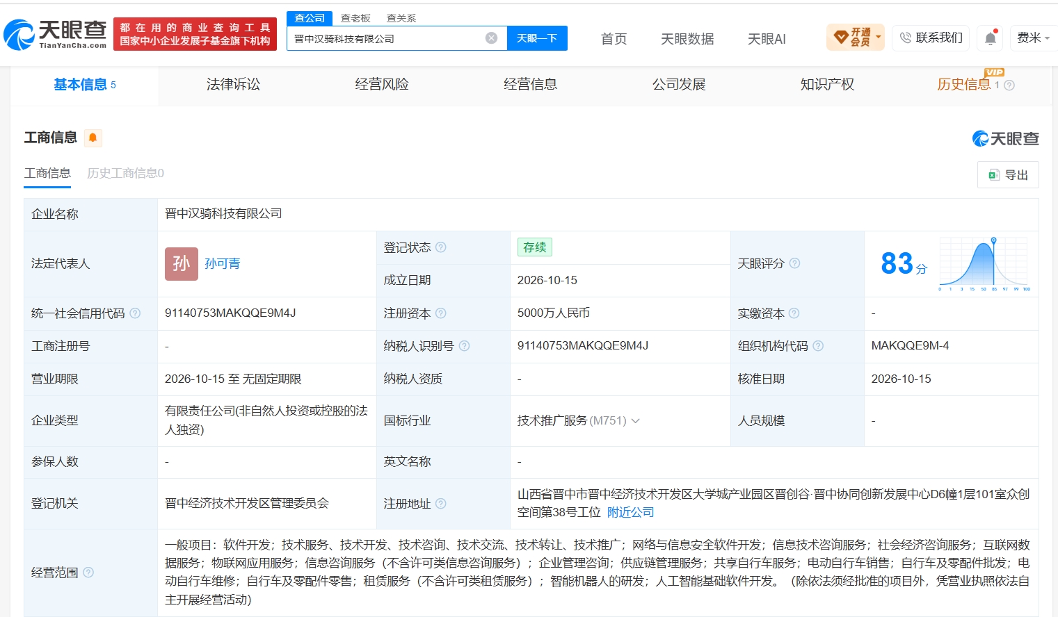1058x617 pixels.
Task: Expand the 技术推广服务 industry chevron
Action: (635, 420)
